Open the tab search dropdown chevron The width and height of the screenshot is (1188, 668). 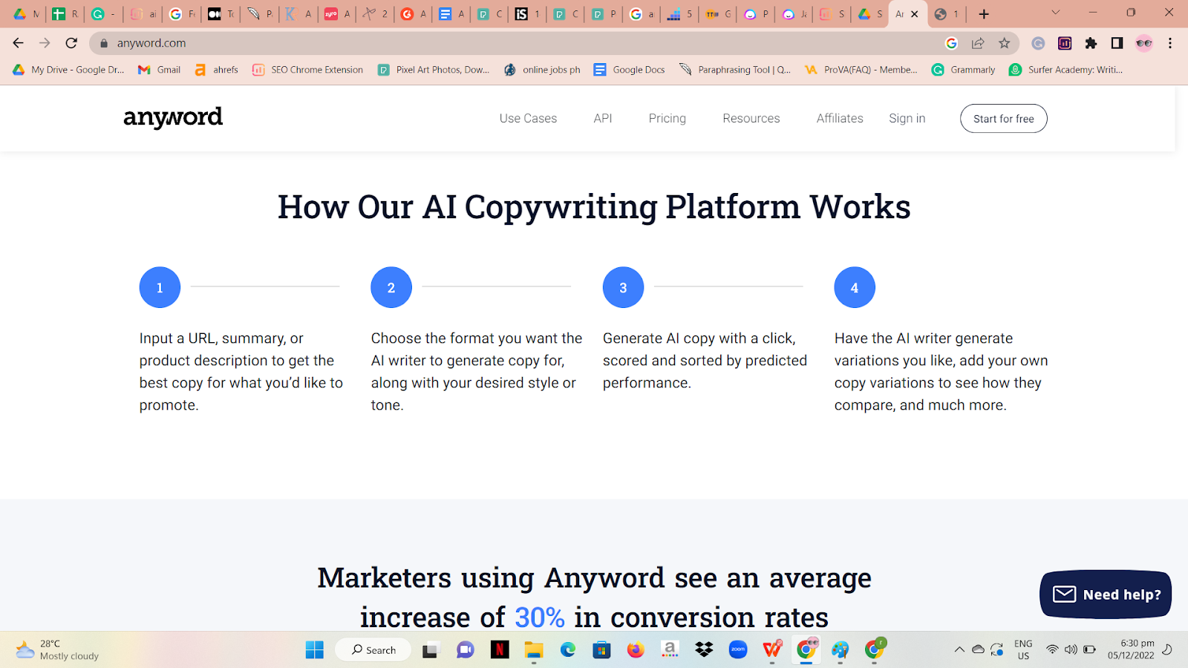coord(1055,13)
